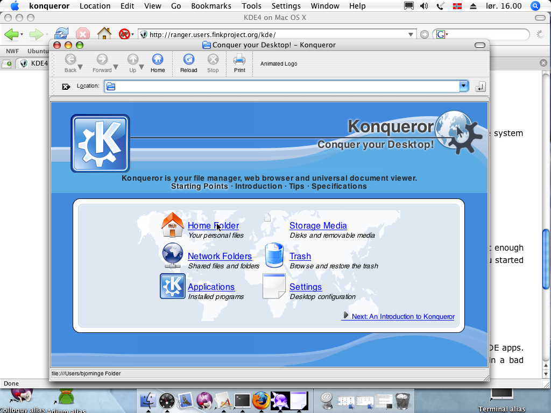This screenshot has height=413, width=551.
Task: Open URL dropdown arrow in background window
Action: pyautogui.click(x=411, y=34)
